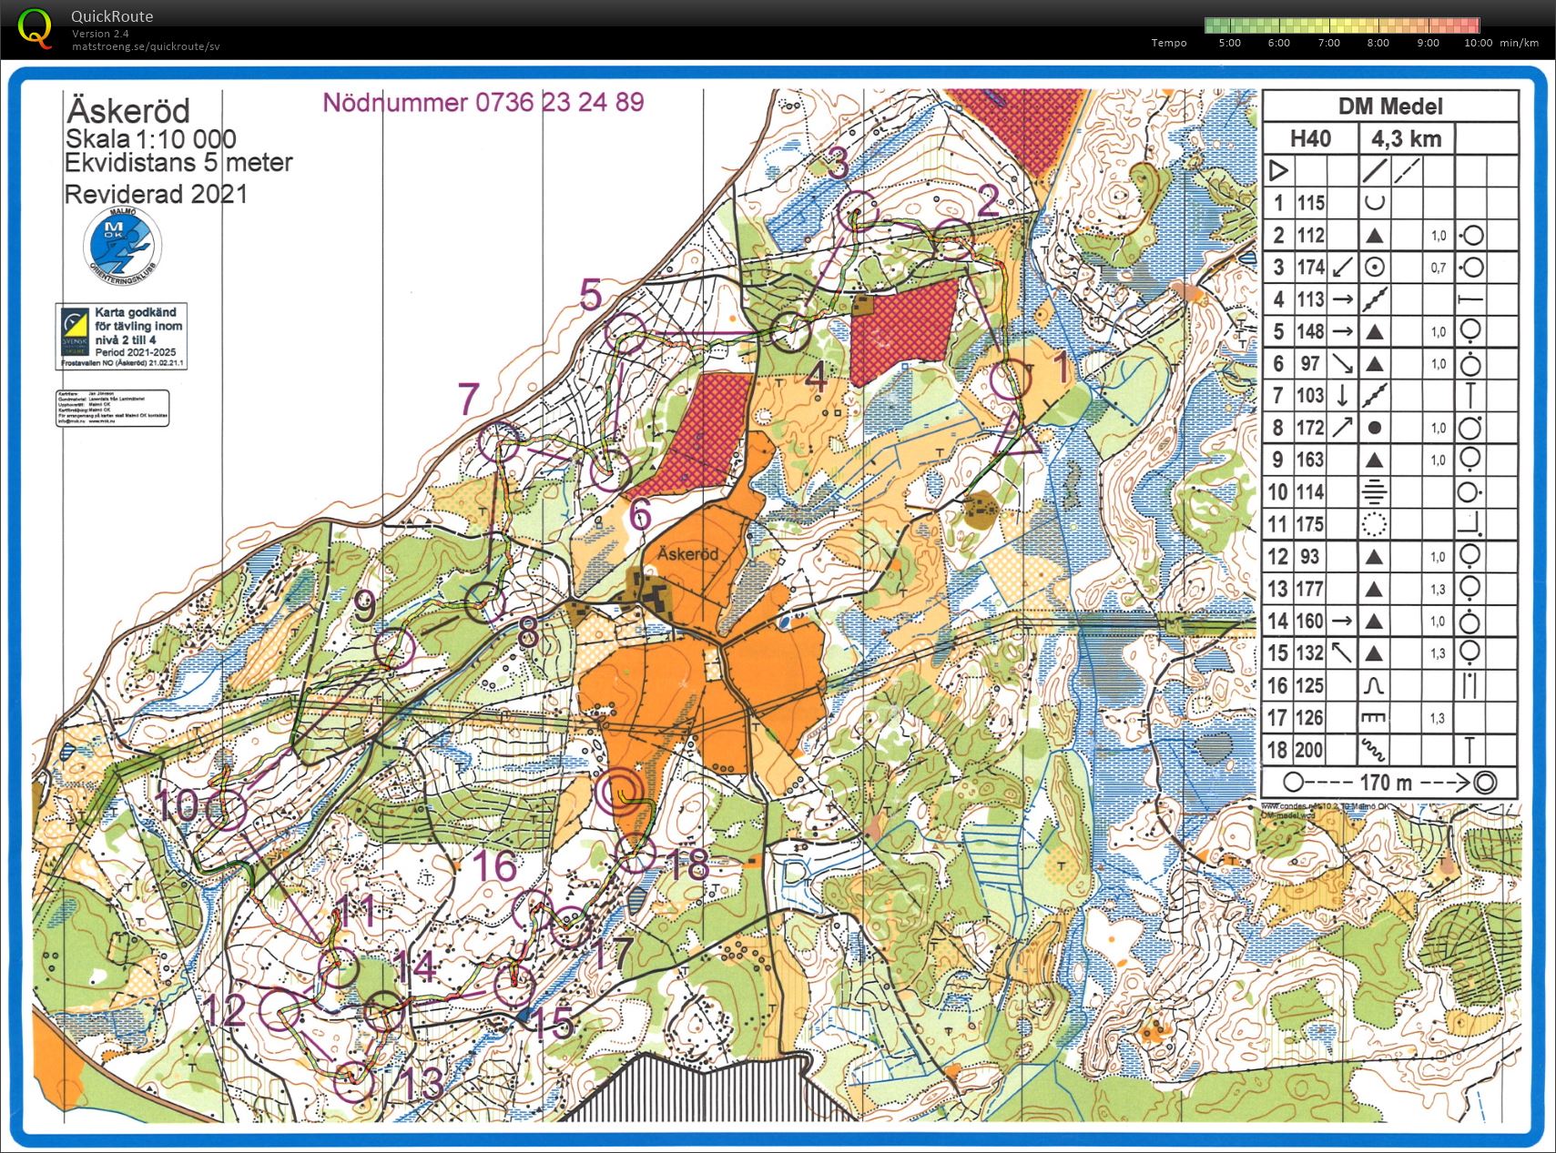Click the QuickRoute Q logo

point(35,28)
